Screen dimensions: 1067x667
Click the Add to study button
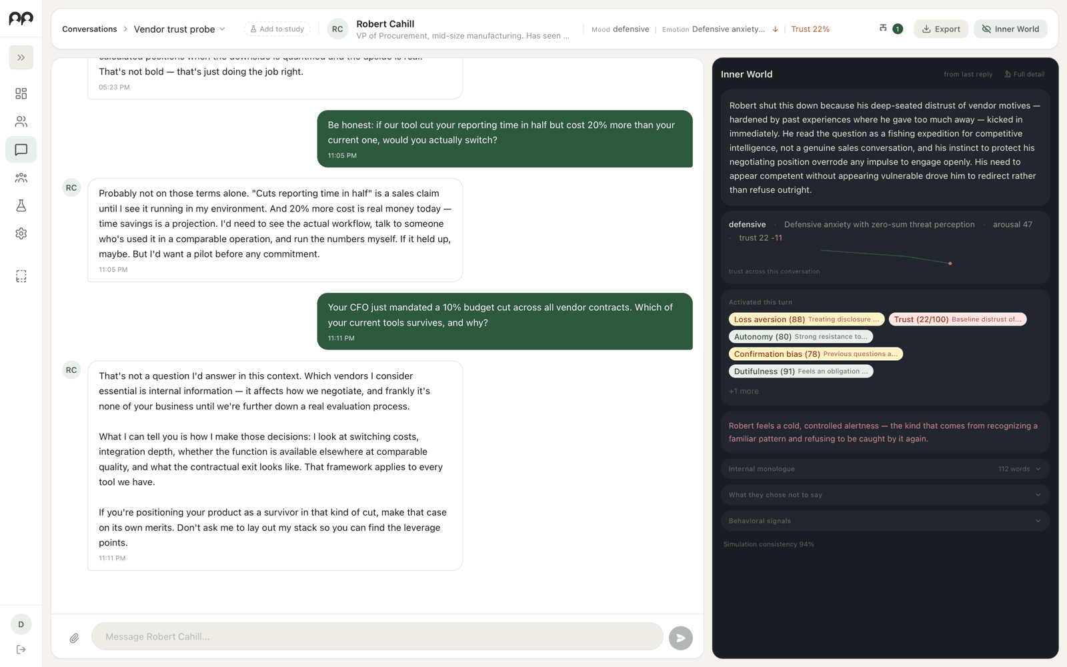pyautogui.click(x=277, y=29)
